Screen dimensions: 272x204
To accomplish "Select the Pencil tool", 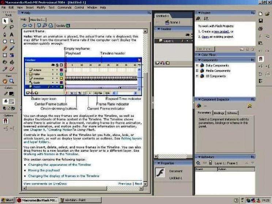I will (x=5, y=48).
